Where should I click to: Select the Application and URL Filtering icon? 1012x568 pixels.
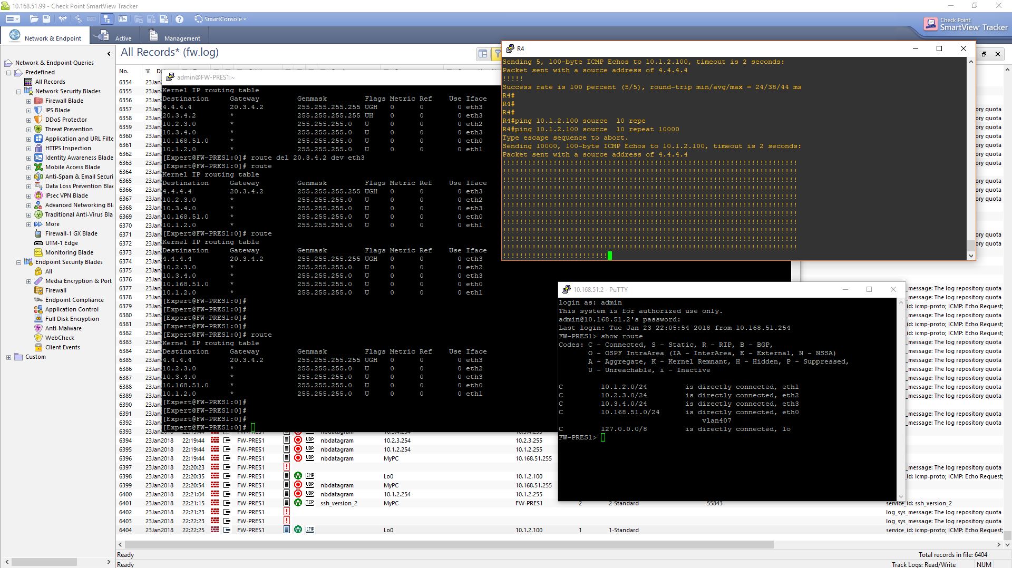tap(38, 139)
